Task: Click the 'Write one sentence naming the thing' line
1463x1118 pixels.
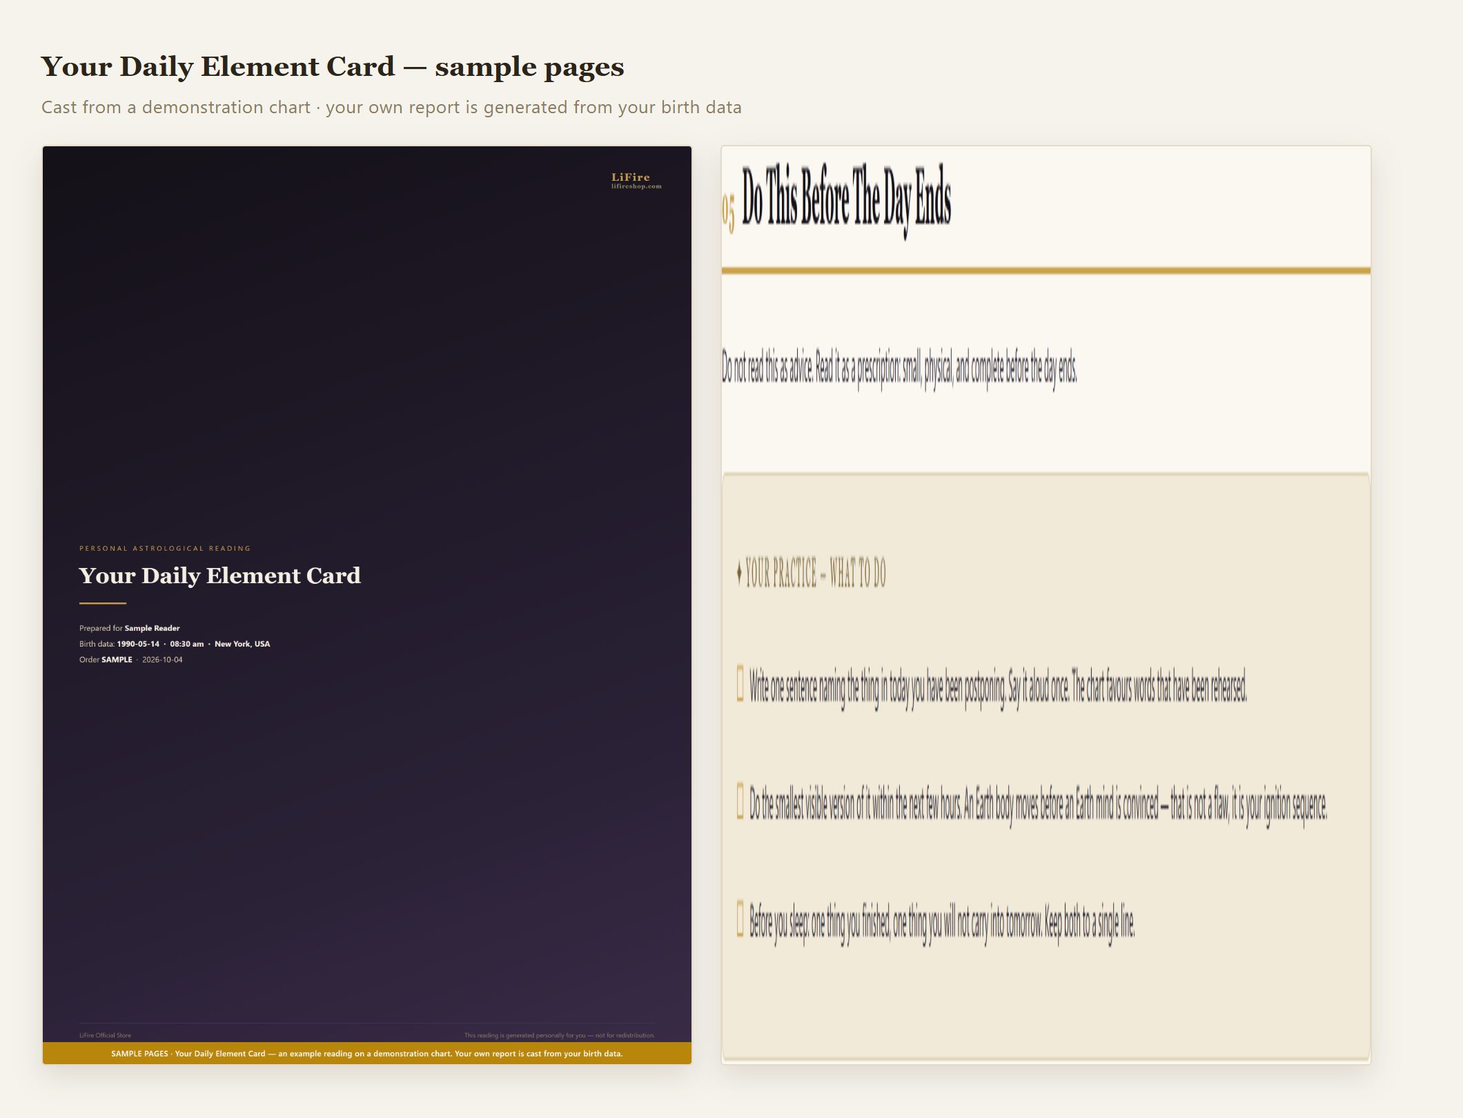Action: pos(998,687)
